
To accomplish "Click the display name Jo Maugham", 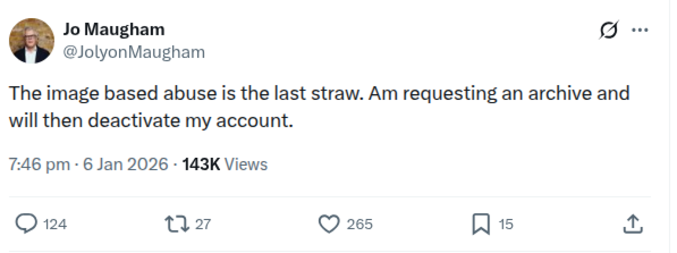I will (x=114, y=30).
